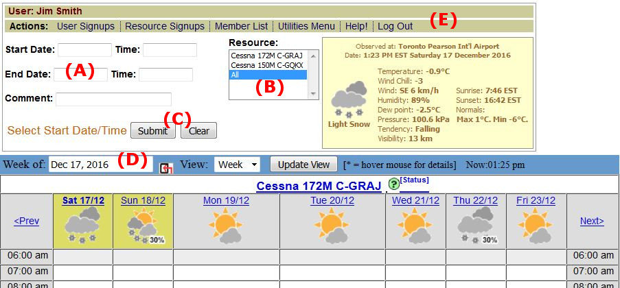Screen dimensions: 620x288
Task: Click the Friday 23/12 weather icon
Action: (x=536, y=227)
